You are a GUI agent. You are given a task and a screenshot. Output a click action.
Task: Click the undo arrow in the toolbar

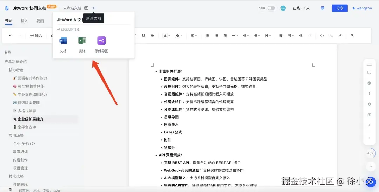(11, 35)
